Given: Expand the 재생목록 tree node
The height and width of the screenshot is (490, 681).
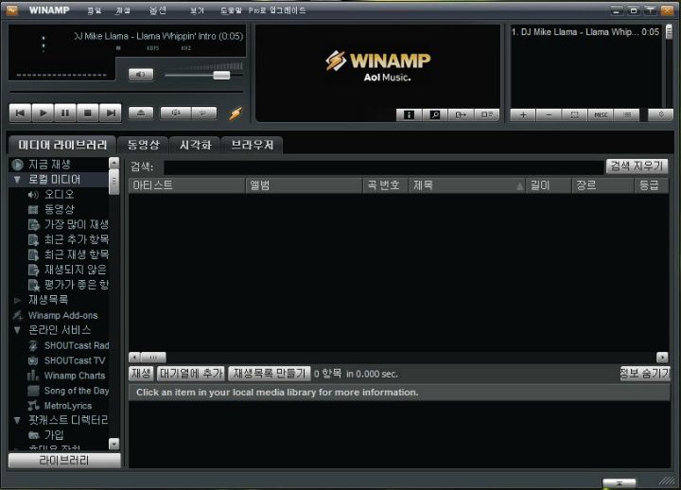Looking at the screenshot, I should (x=17, y=300).
